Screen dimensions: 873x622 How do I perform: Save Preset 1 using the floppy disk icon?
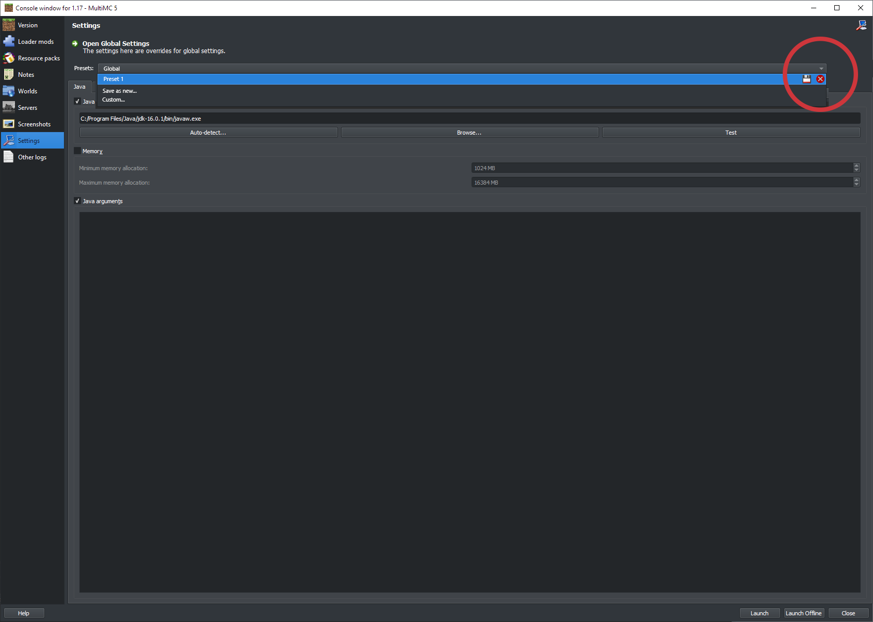click(806, 79)
